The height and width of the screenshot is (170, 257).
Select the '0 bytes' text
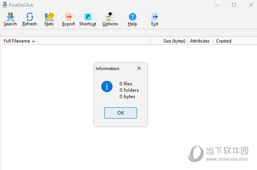(x=127, y=96)
